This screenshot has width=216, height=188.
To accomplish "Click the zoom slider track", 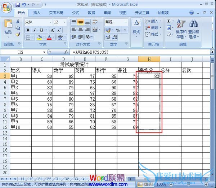I will pyautogui.click(x=188, y=184).
